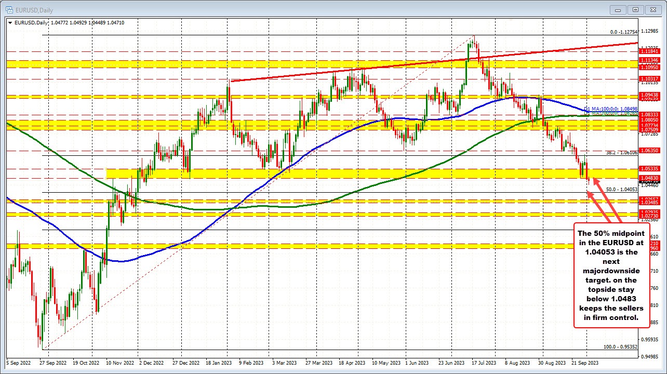Expand the black OHLC dropdown arrow beside EURUSD,Daily
Screen dimensions: 667x374
tap(10, 22)
